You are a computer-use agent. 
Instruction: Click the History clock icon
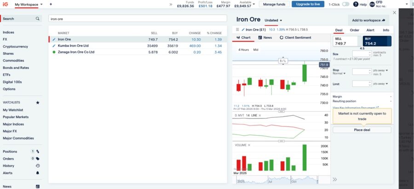[38, 166]
